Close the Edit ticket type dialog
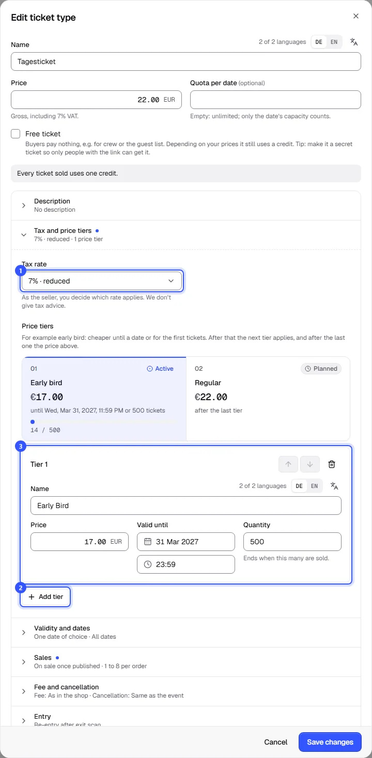The height and width of the screenshot is (758, 372). point(356,16)
